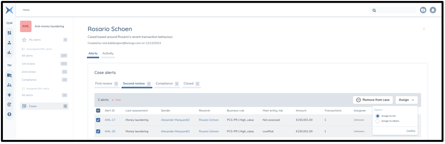Open Cases in the sidebar

[x=45, y=106]
